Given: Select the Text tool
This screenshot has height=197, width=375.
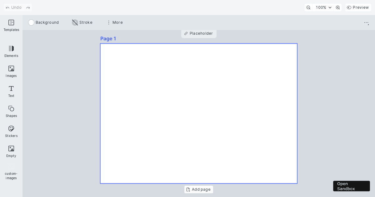Looking at the screenshot, I should [11, 91].
